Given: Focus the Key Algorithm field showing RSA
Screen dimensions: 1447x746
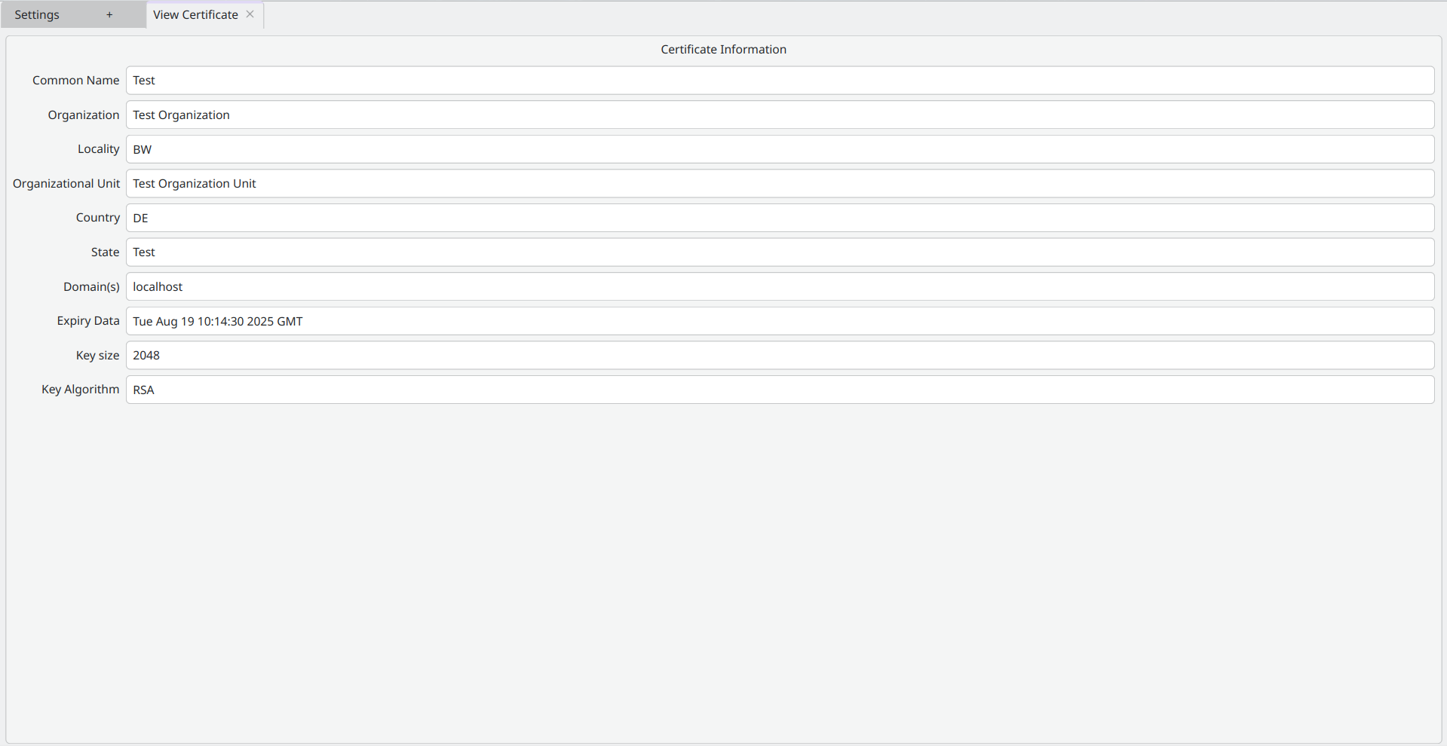Looking at the screenshot, I should click(779, 390).
